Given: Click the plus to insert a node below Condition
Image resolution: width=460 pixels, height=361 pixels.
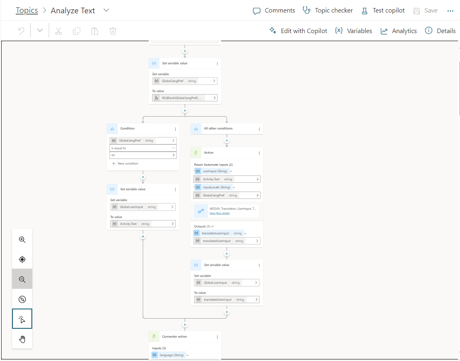Looking at the screenshot, I should (143, 176).
